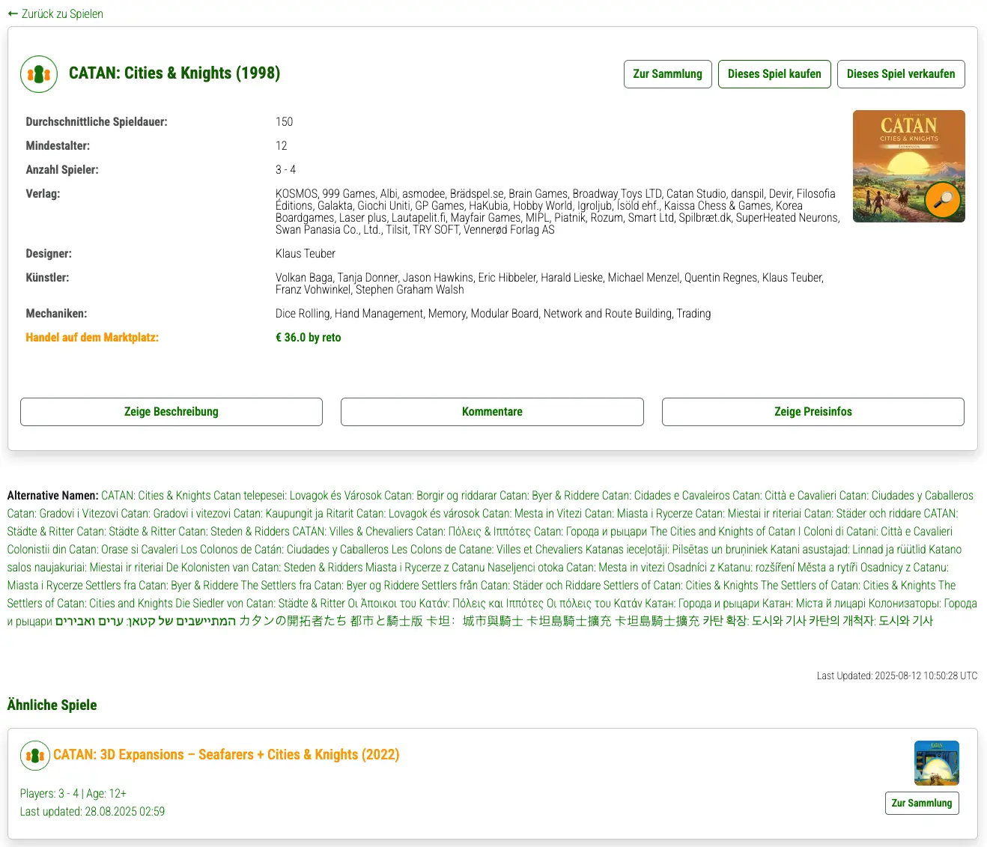The width and height of the screenshot is (987, 847).
Task: Click the meeple icon beside CATAN: Cities & Knights title
Action: click(39, 74)
